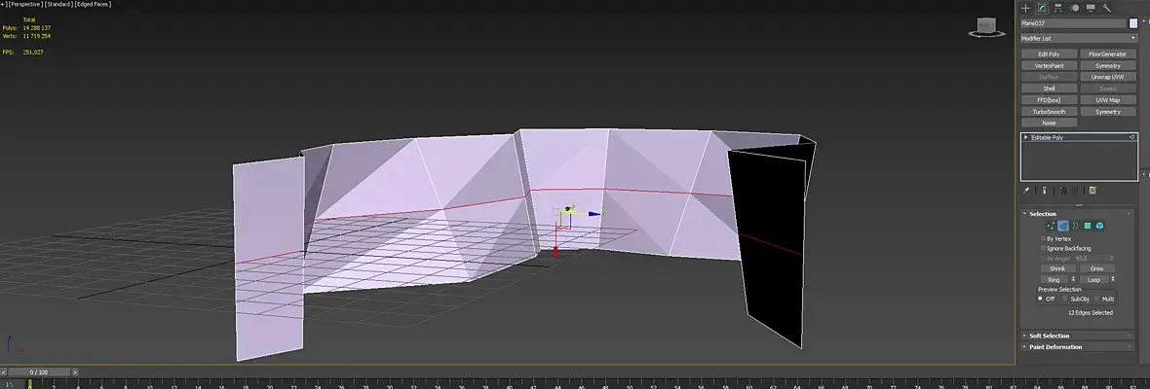Viewport: 1150px width, 389px height.
Task: Add the Edit Poly modifier
Action: (1049, 54)
